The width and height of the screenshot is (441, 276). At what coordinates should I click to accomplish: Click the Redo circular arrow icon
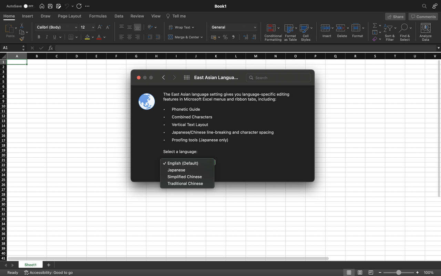(79, 6)
